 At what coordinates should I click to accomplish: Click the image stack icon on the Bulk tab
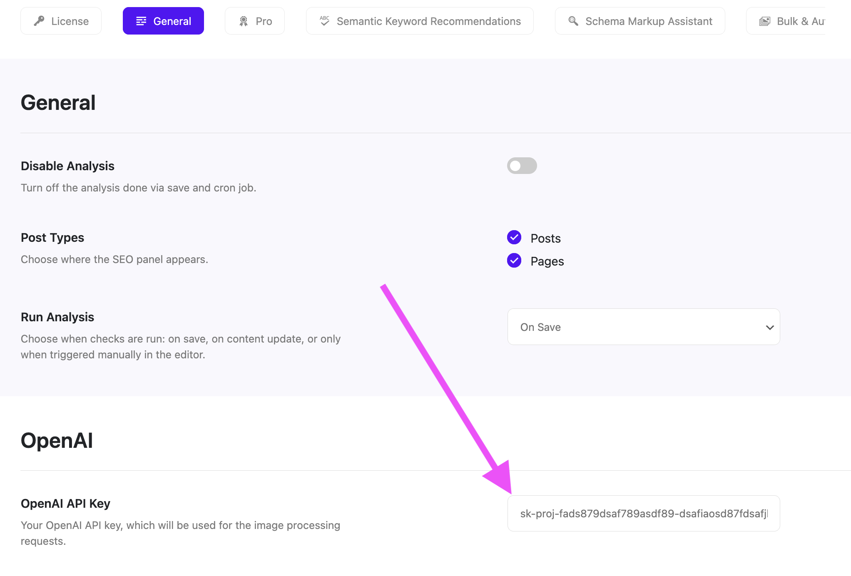coord(765,20)
